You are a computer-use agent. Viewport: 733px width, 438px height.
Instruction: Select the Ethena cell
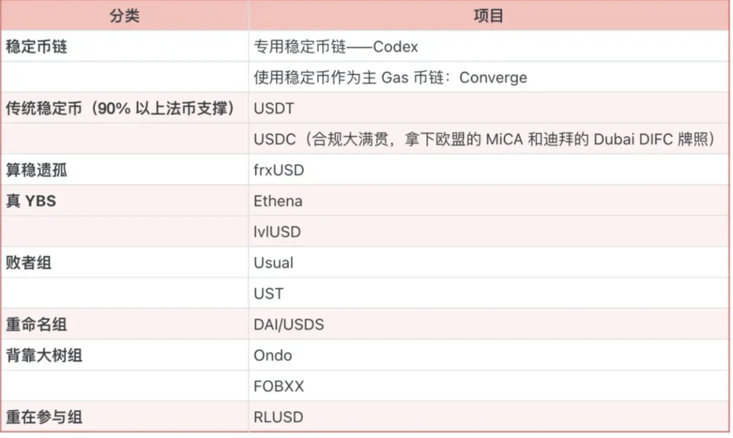coord(489,201)
